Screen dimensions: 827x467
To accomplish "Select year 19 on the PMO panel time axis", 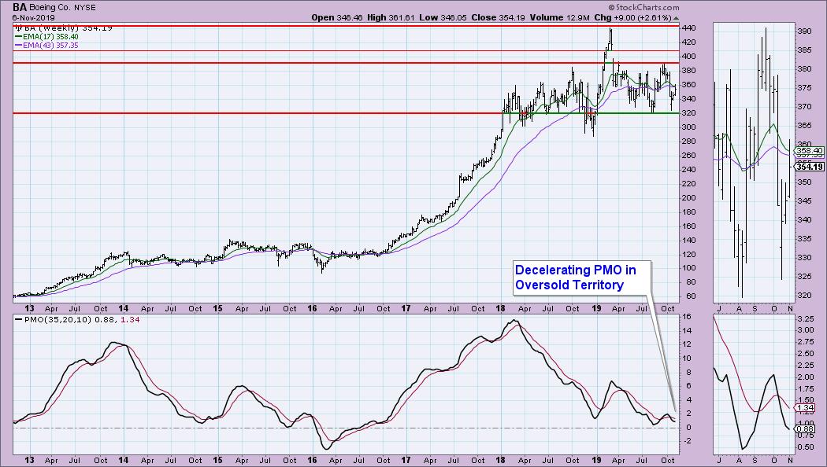I will (596, 460).
